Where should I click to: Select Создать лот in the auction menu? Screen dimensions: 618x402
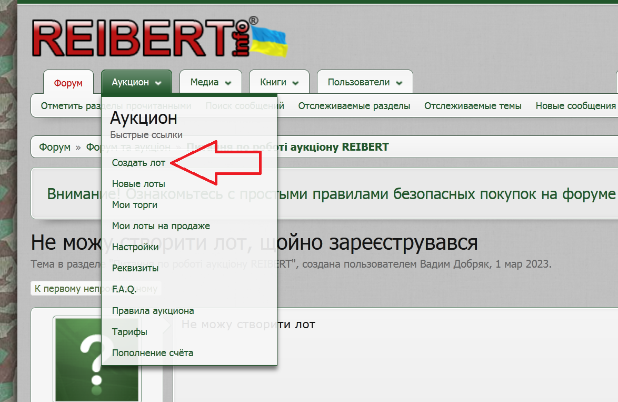click(139, 162)
